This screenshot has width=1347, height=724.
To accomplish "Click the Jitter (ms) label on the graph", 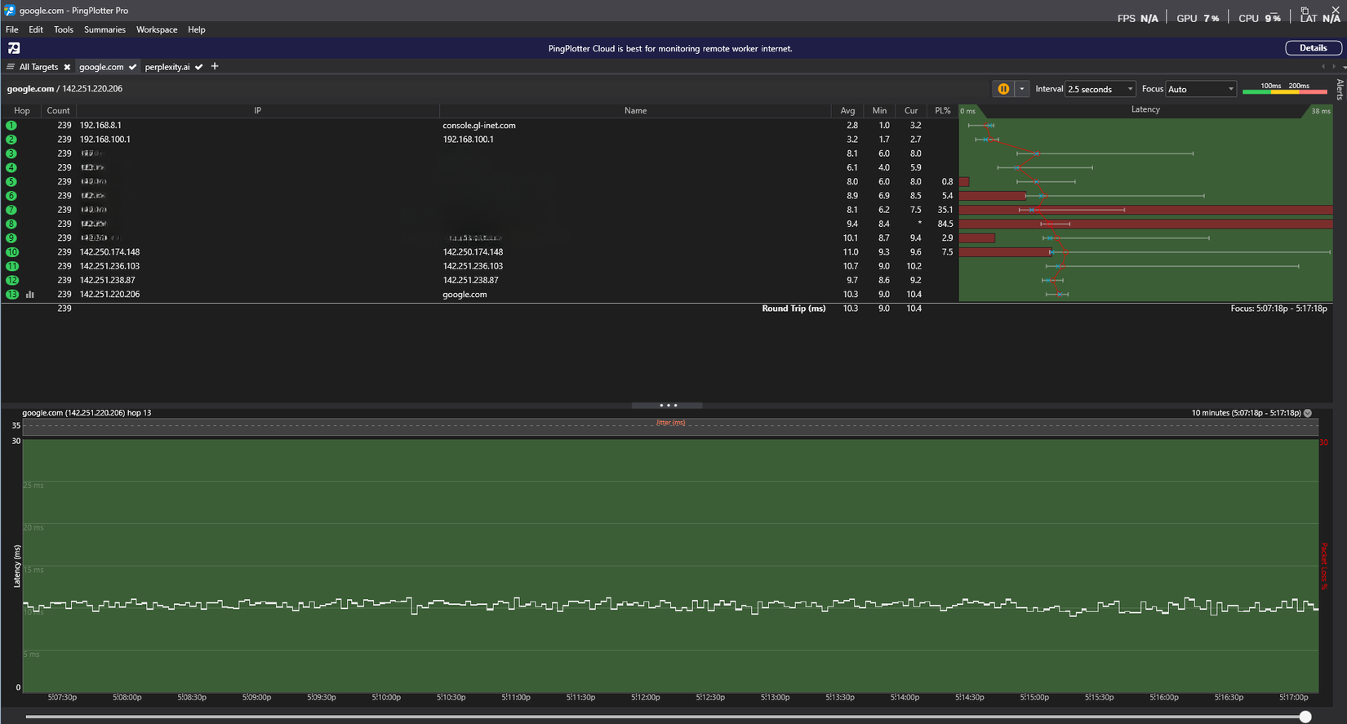I will click(671, 423).
